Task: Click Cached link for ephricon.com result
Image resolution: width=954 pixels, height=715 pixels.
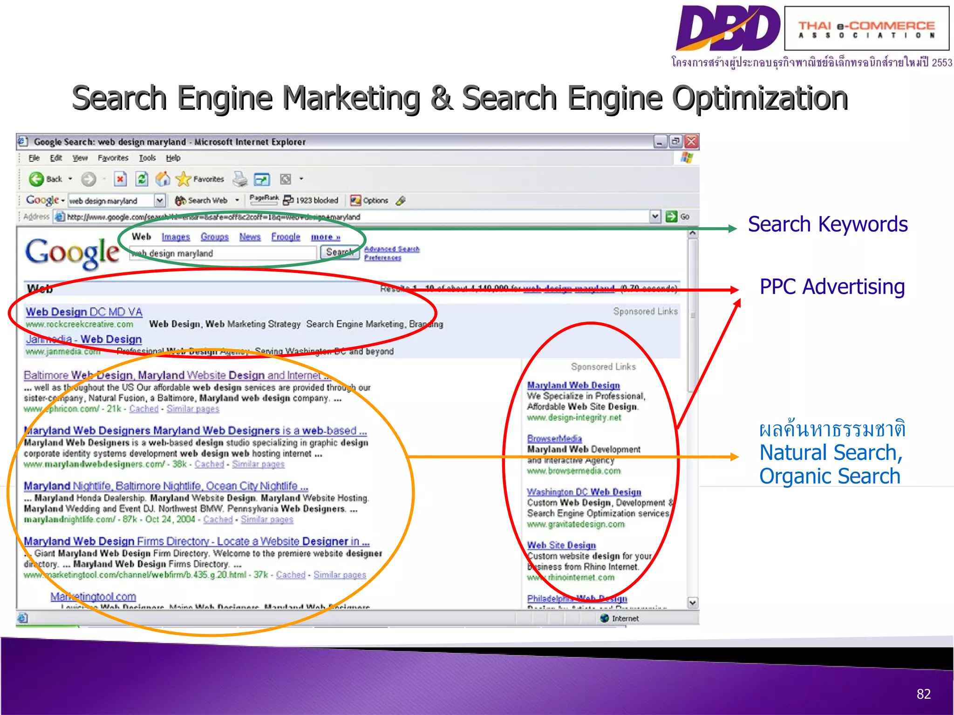Action: (143, 409)
